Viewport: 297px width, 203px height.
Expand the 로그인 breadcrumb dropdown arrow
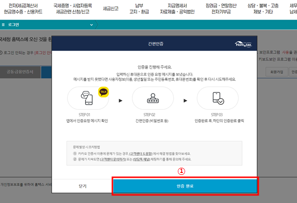coord(91,25)
